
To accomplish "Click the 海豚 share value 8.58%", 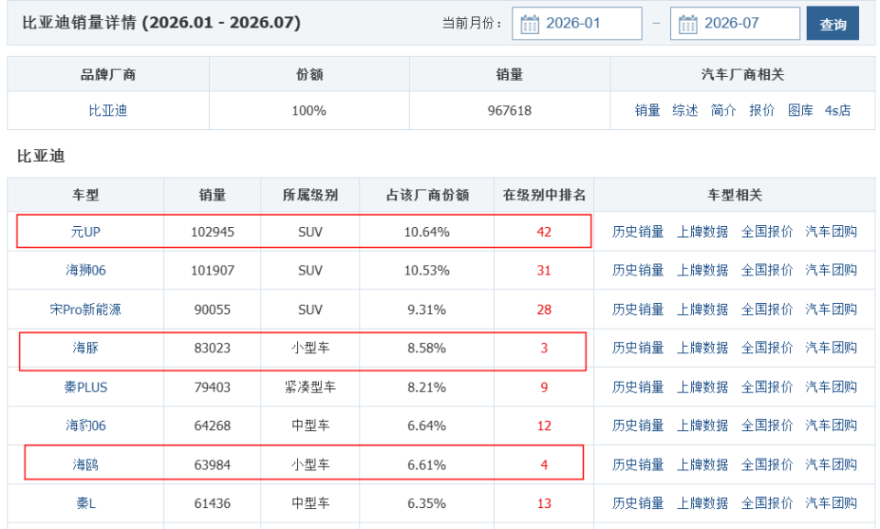I will point(426,348).
